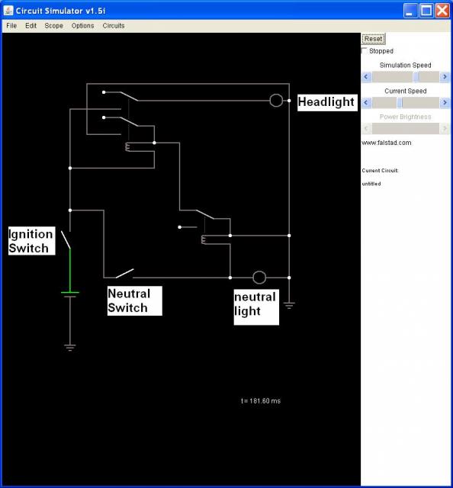Check the Stopped checkbox
The image size is (453, 488).
pos(365,50)
